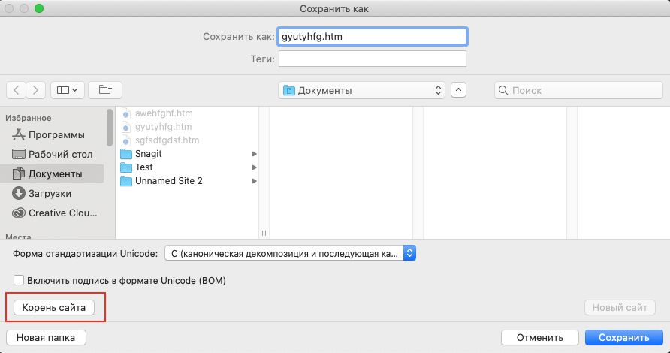Click the new folder toolbar icon
This screenshot has height=353, width=670.
[105, 90]
